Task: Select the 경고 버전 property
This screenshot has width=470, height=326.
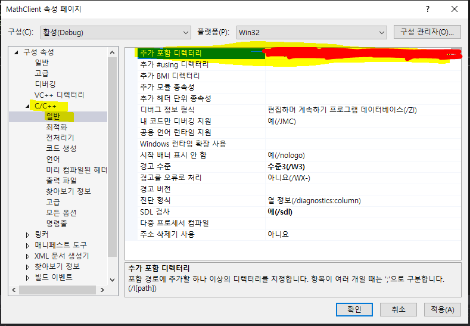Action: pos(155,190)
